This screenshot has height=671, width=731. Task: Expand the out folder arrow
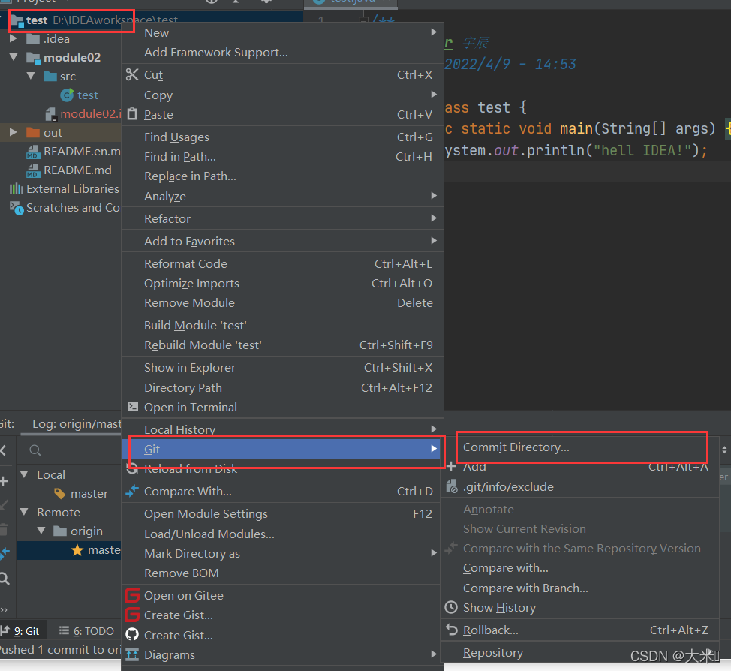pos(14,132)
